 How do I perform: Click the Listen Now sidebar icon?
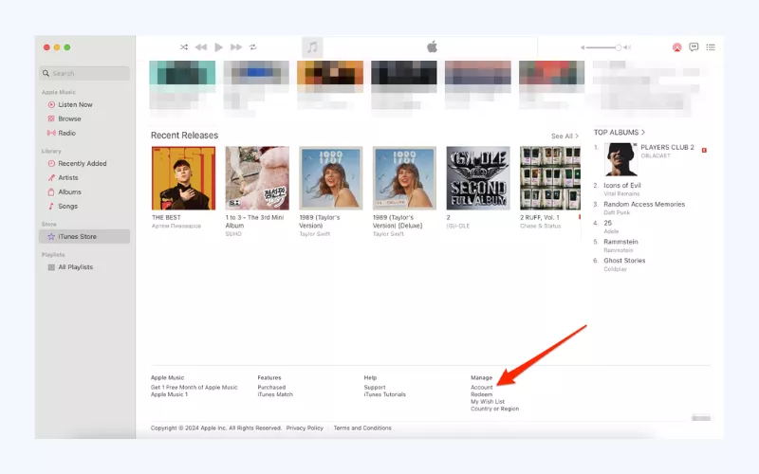(x=51, y=104)
